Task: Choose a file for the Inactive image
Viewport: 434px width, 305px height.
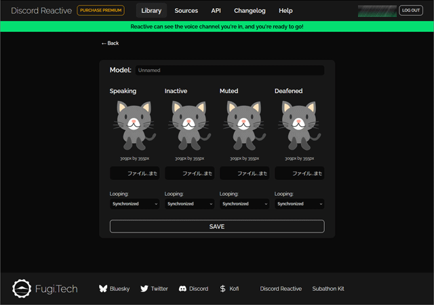Action: pyautogui.click(x=189, y=174)
